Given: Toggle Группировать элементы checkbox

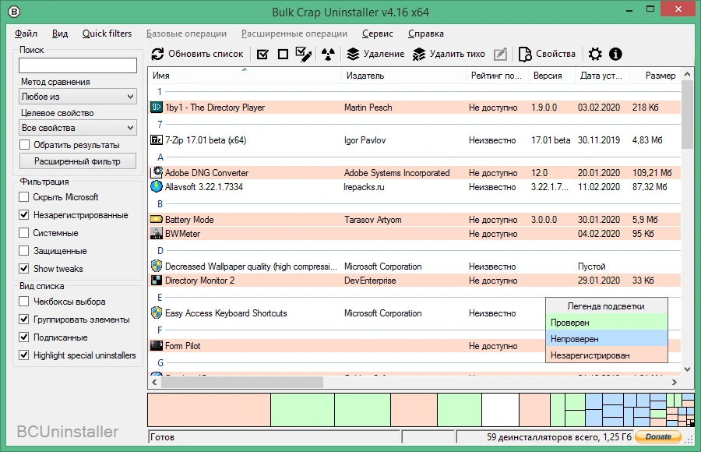Looking at the screenshot, I should [x=24, y=320].
